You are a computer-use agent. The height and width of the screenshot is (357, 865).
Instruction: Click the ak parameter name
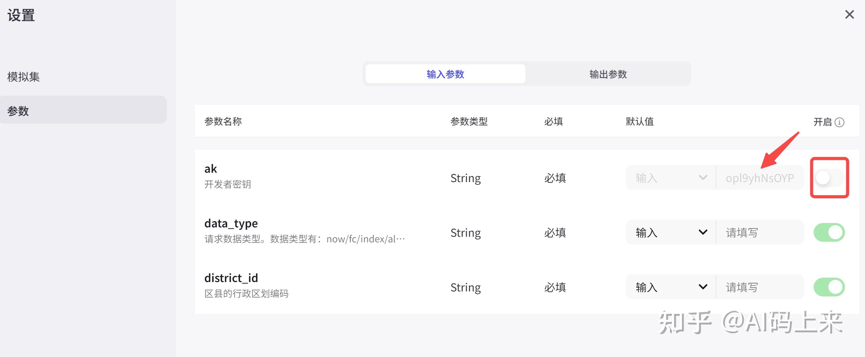tap(211, 169)
